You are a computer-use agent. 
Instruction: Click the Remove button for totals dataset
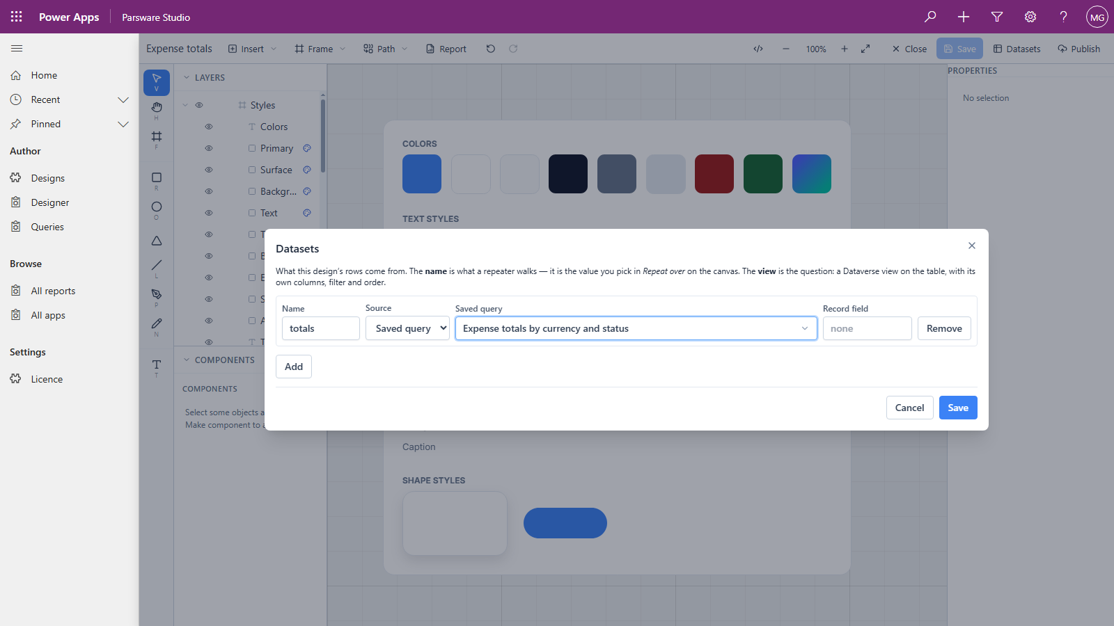coord(944,328)
